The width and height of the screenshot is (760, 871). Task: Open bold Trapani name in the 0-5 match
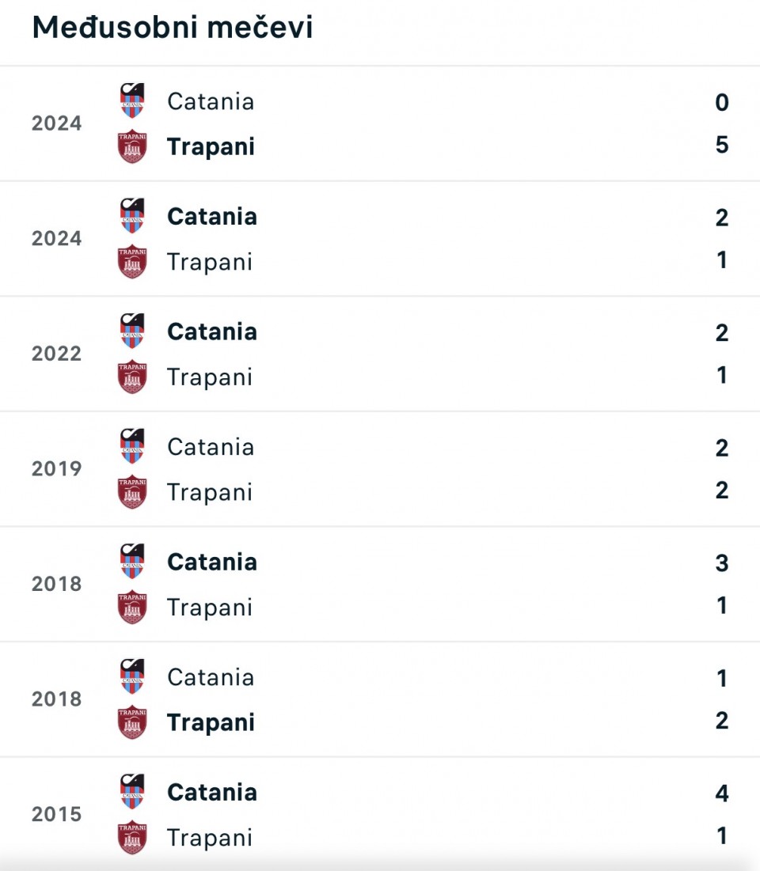point(211,146)
